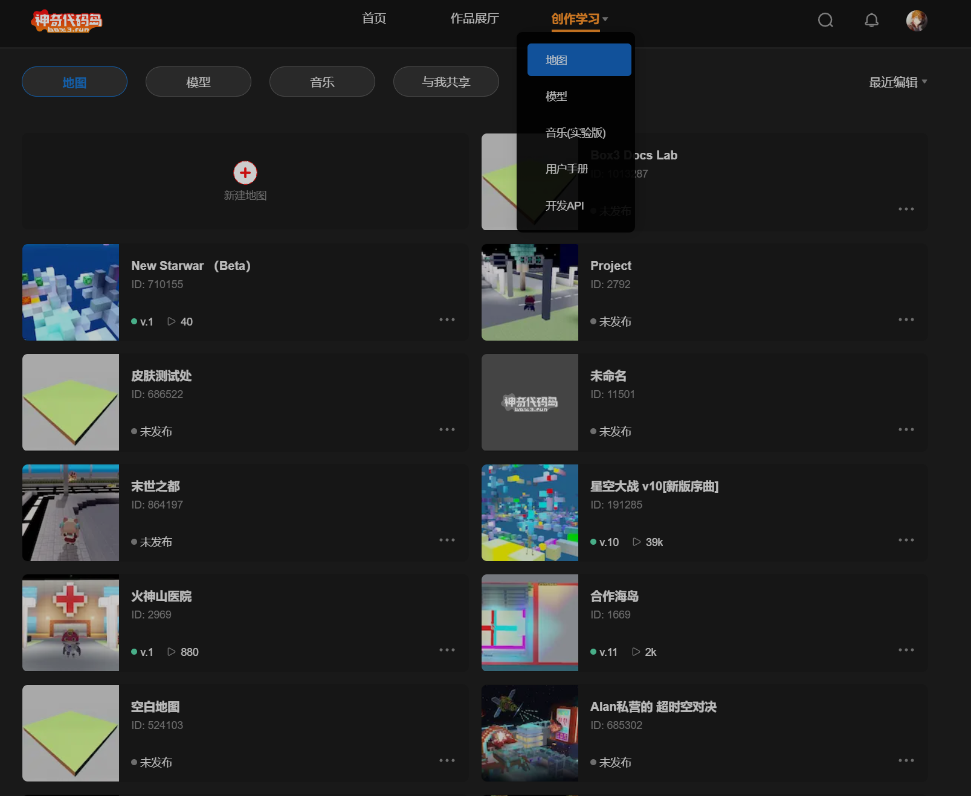Click the 神奇代码岛 box3.fun logo
This screenshot has height=796, width=971.
tap(67, 21)
